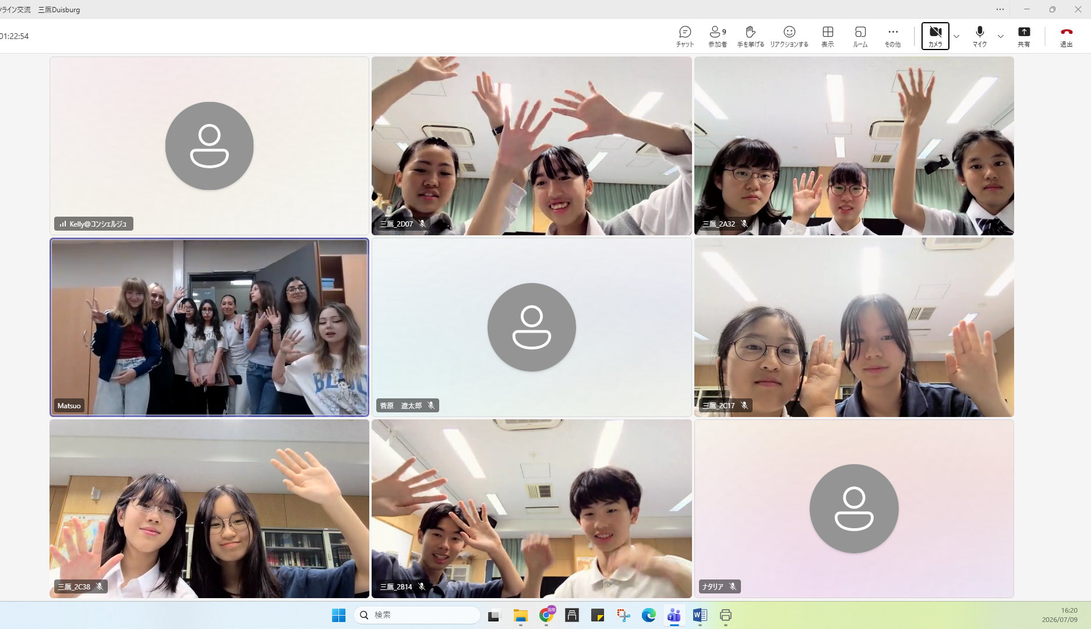Mute the microphone (マイク)
Image resolution: width=1091 pixels, height=629 pixels.
tap(980, 36)
